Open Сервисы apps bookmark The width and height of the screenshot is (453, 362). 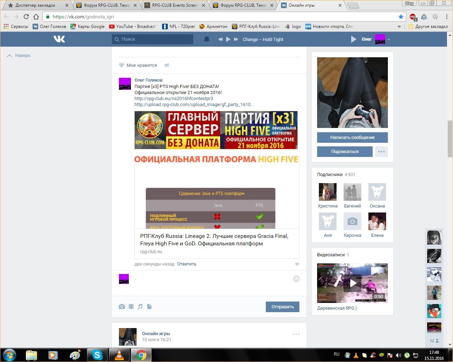pos(16,27)
